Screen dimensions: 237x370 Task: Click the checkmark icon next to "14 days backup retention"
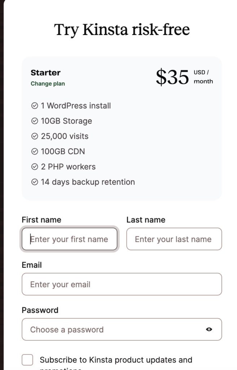[35, 182]
